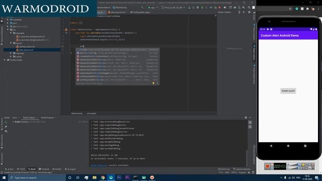Image resolution: width=322 pixels, height=181 pixels.
Task: Select the onWindowAttributesChanged completion suggestion
Action: pos(117,73)
